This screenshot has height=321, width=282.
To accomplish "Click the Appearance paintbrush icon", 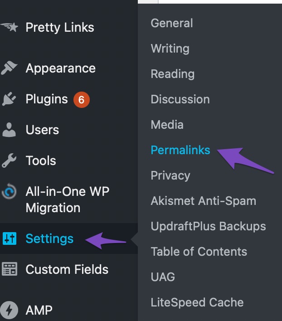I will [9, 68].
